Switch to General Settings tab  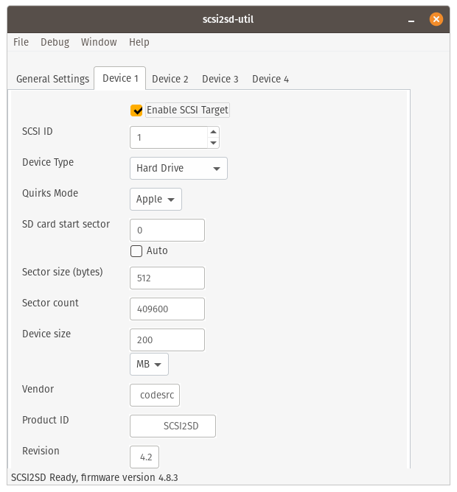[52, 79]
